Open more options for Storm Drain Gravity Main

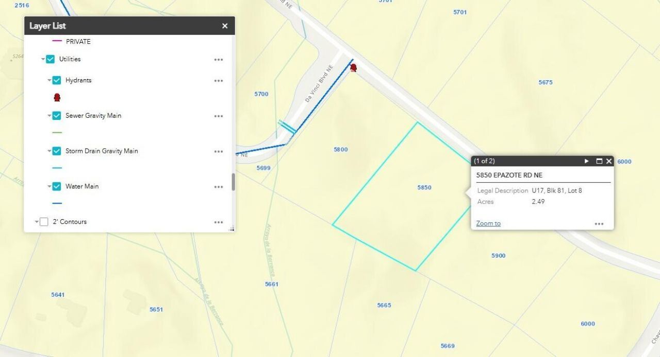[x=219, y=152]
